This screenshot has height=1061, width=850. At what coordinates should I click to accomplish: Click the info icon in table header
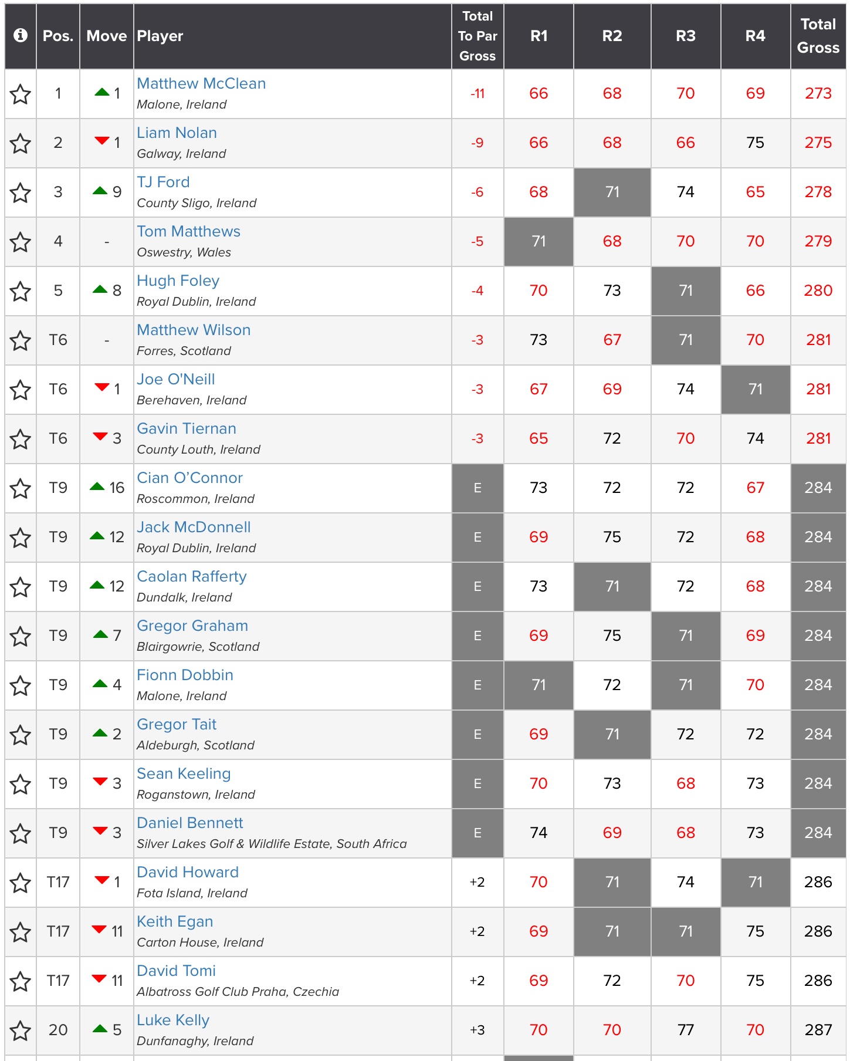[x=21, y=36]
